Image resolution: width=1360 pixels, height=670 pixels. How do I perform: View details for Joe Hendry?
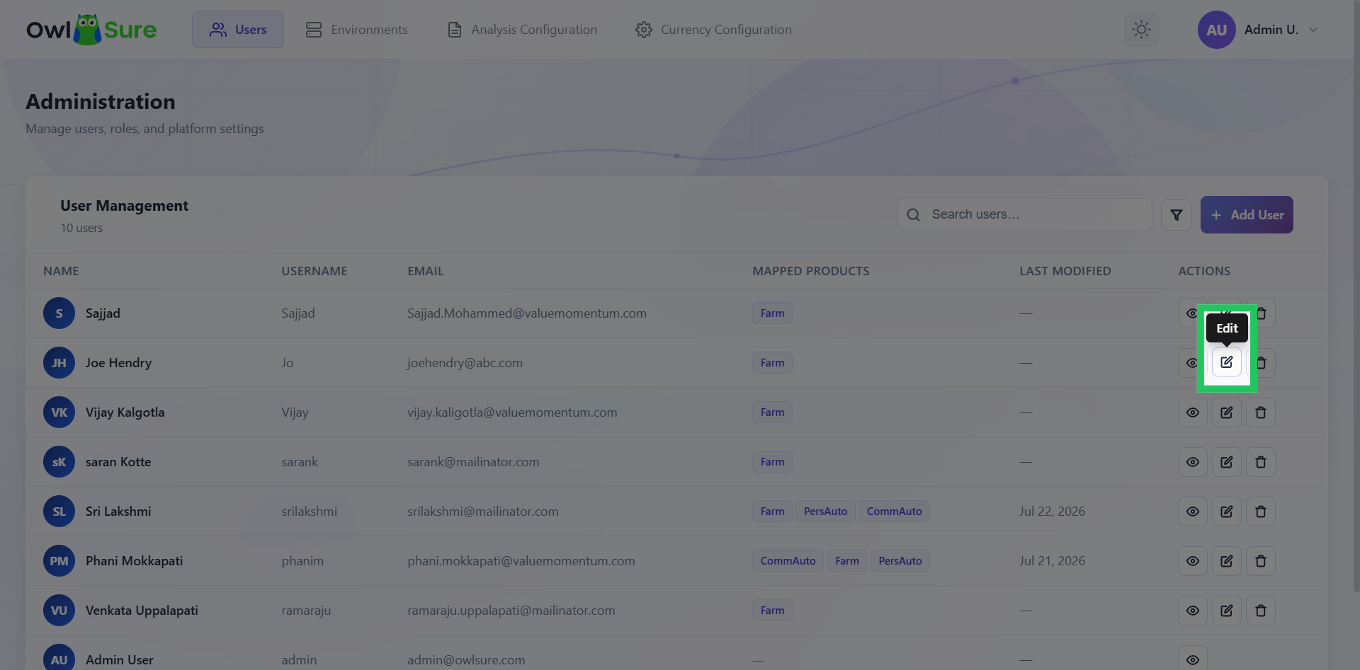1192,363
